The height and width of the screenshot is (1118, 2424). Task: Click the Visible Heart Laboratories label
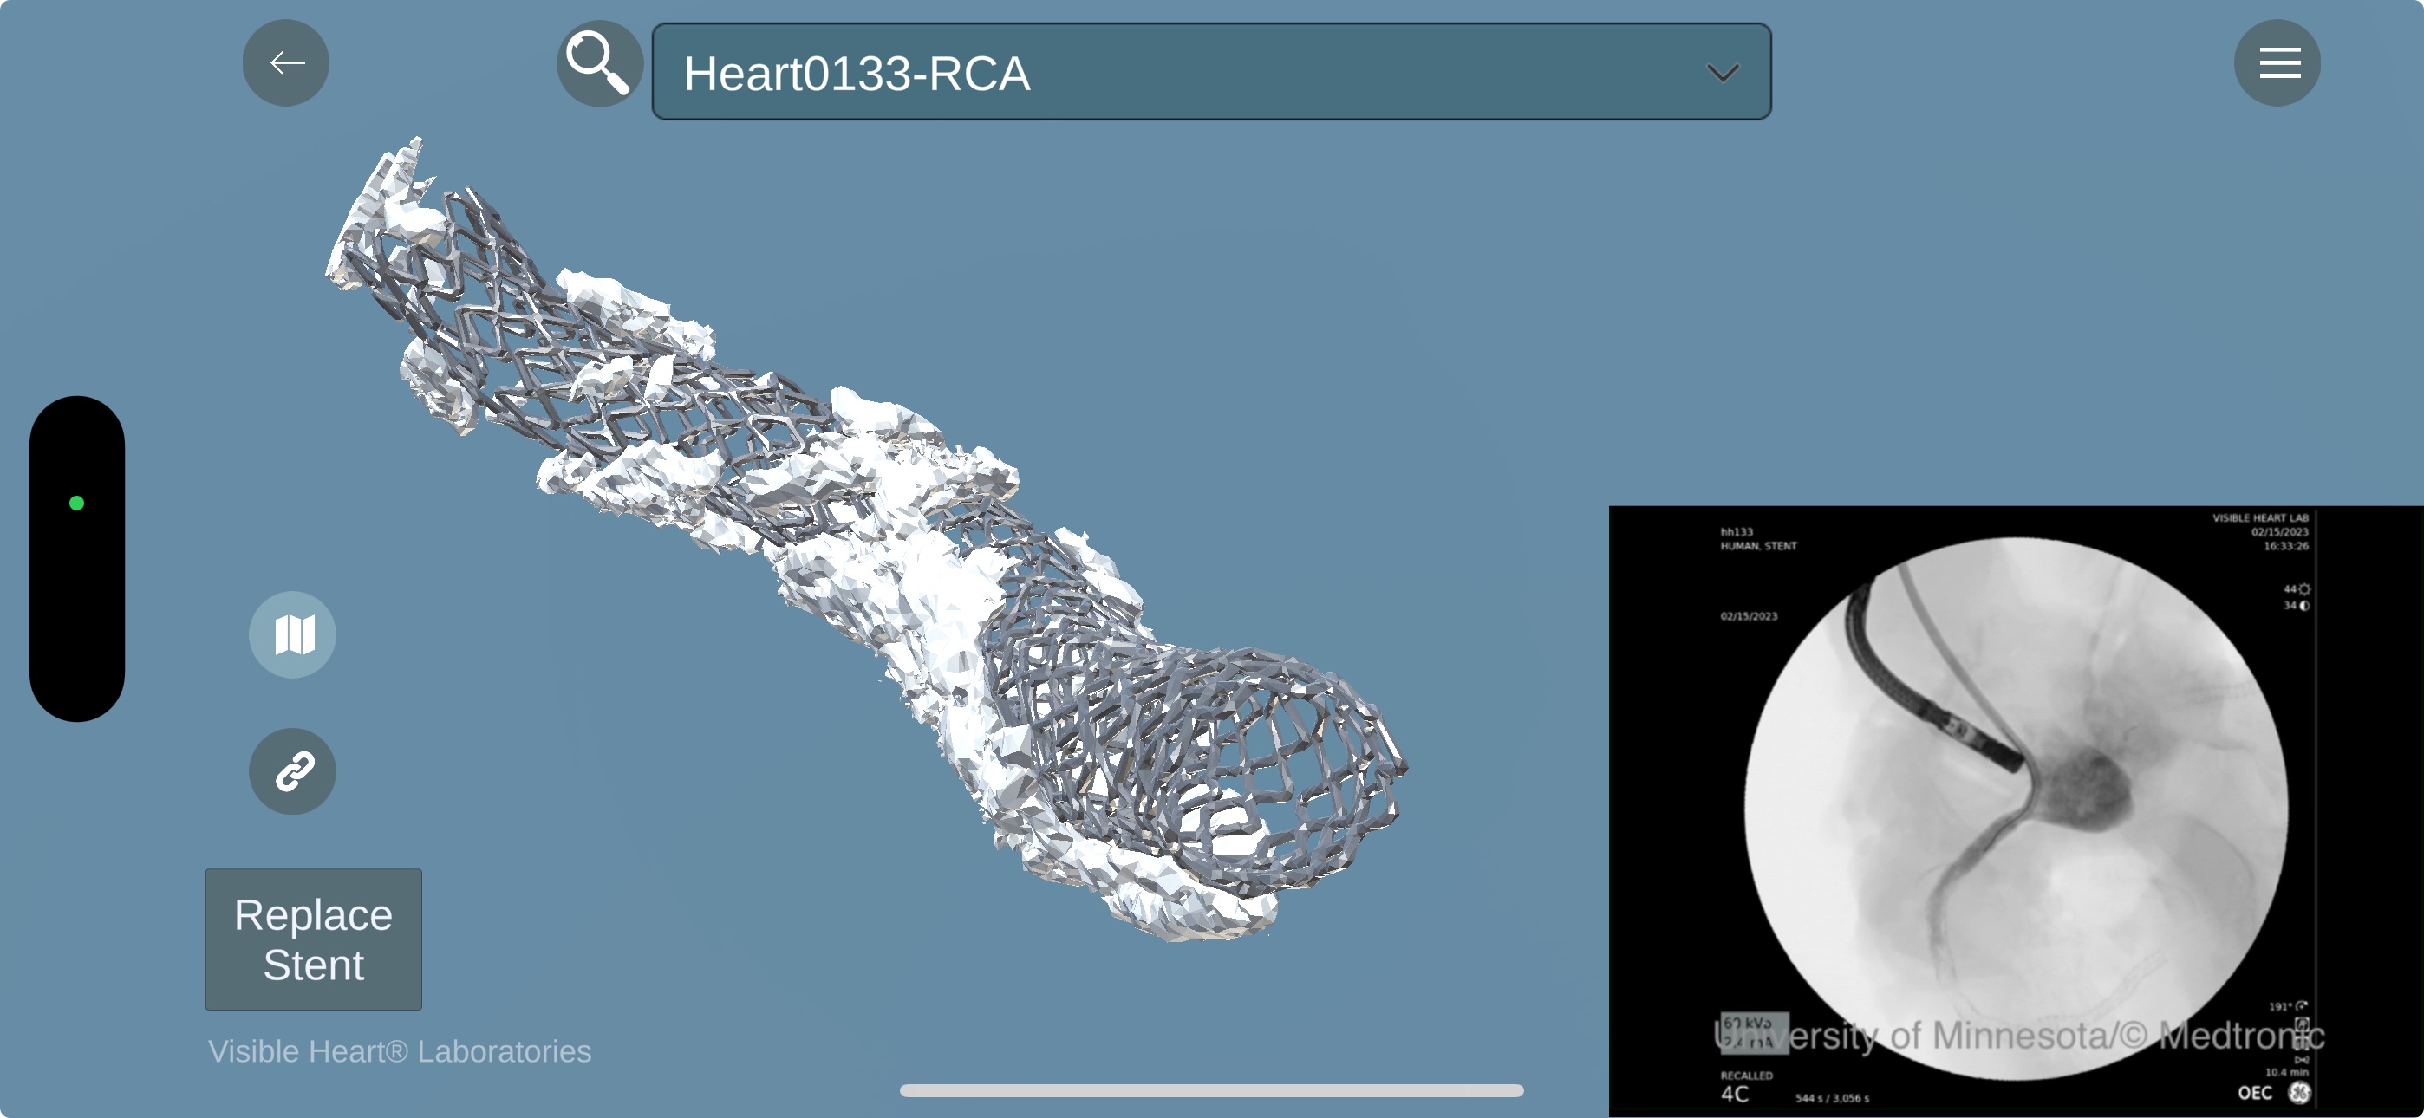click(398, 1052)
